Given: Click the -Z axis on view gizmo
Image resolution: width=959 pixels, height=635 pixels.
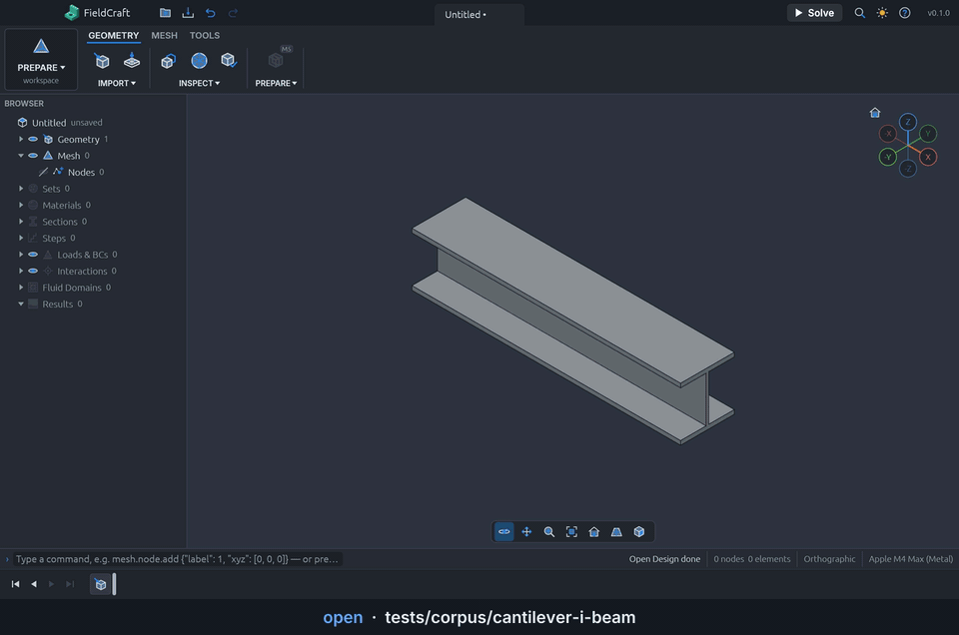Looking at the screenshot, I should (x=908, y=169).
